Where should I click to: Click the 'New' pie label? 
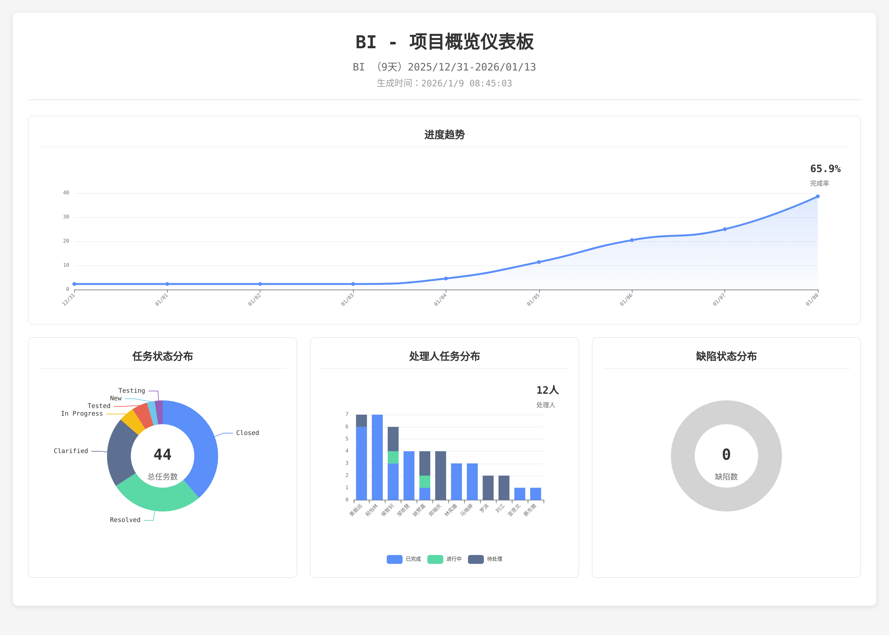[116, 398]
